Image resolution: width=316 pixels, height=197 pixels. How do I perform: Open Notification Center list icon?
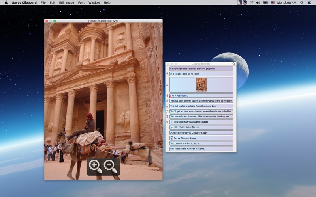309,3
